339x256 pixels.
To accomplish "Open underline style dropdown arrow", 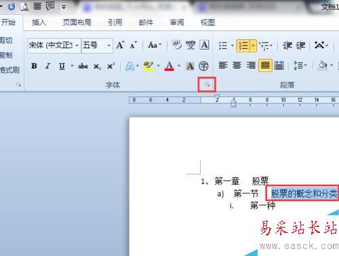I will click(x=72, y=66).
